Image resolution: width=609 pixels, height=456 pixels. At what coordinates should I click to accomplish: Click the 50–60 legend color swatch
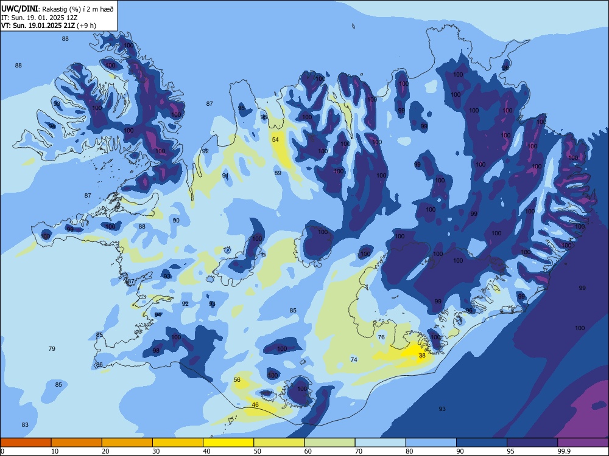pos(279,443)
